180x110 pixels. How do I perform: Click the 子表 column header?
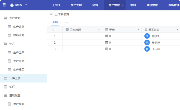pyautogui.click(x=122, y=30)
